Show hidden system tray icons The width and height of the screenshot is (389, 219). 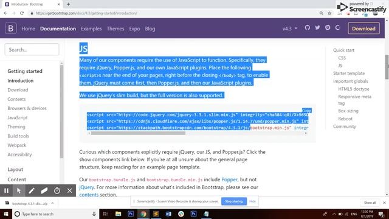point(334,214)
